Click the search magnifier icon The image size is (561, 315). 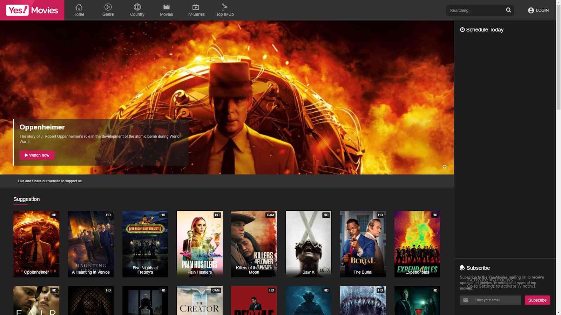[508, 10]
